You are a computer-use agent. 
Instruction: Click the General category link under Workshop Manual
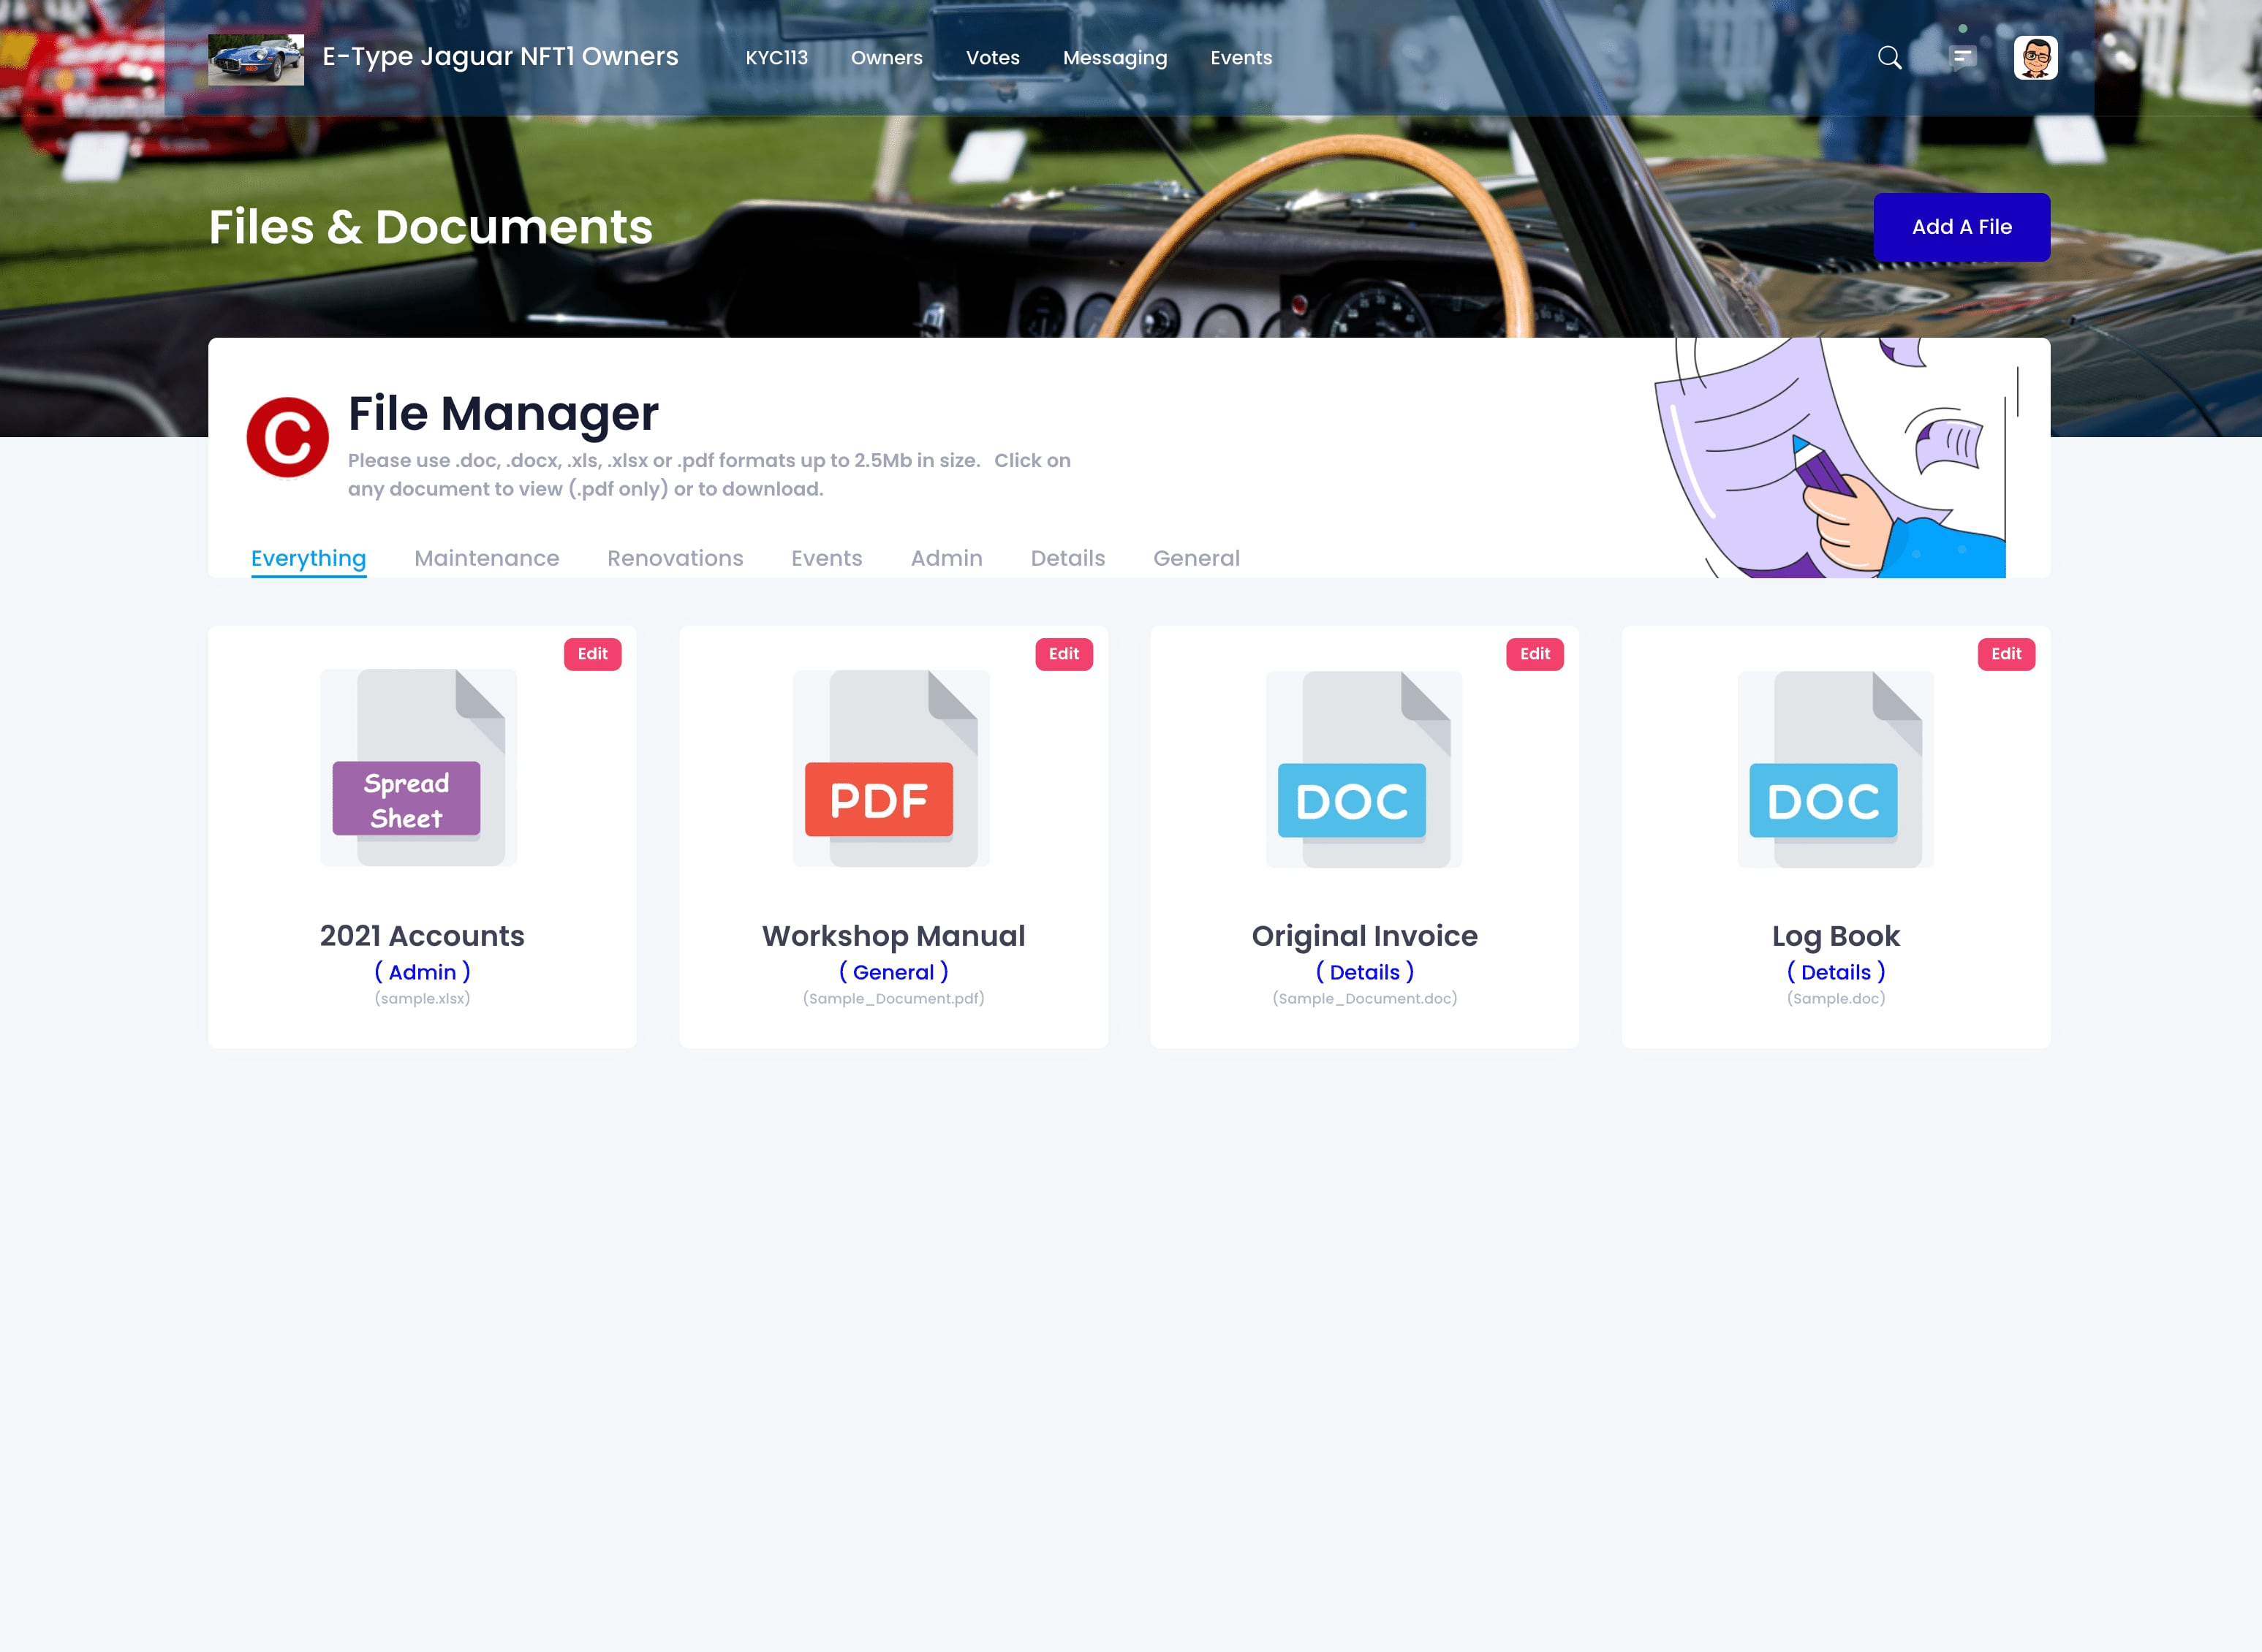pyautogui.click(x=893, y=972)
